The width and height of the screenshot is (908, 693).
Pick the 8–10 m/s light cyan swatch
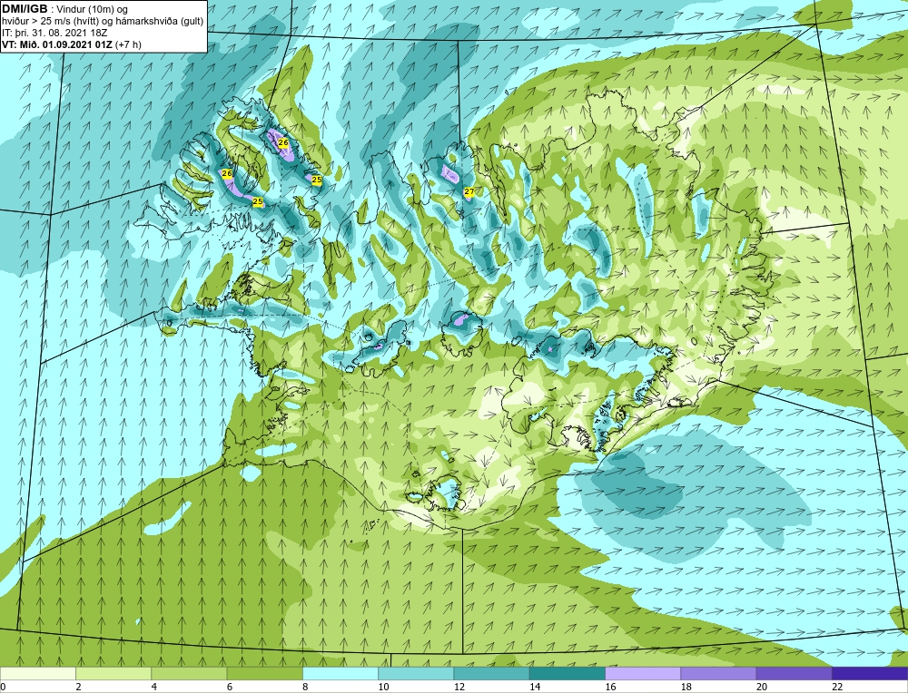point(340,673)
